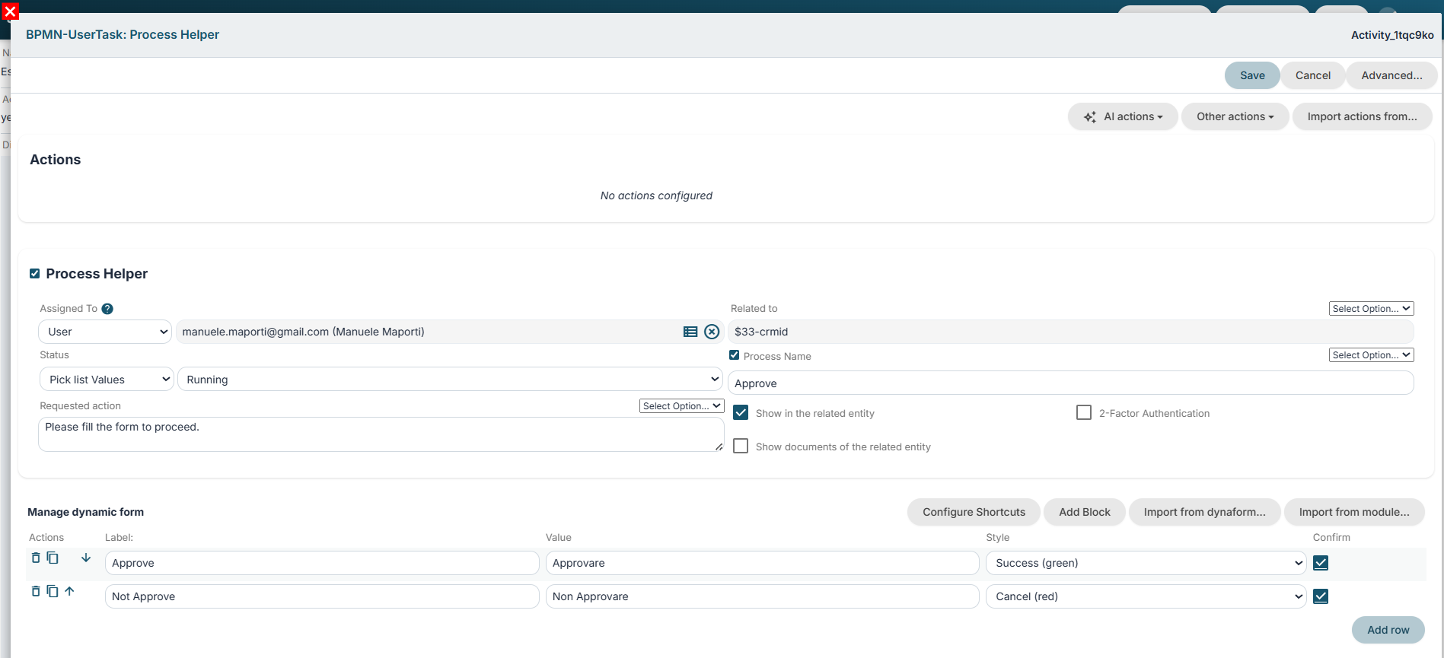Copy the Not Approve row
1444x658 pixels.
pos(53,591)
